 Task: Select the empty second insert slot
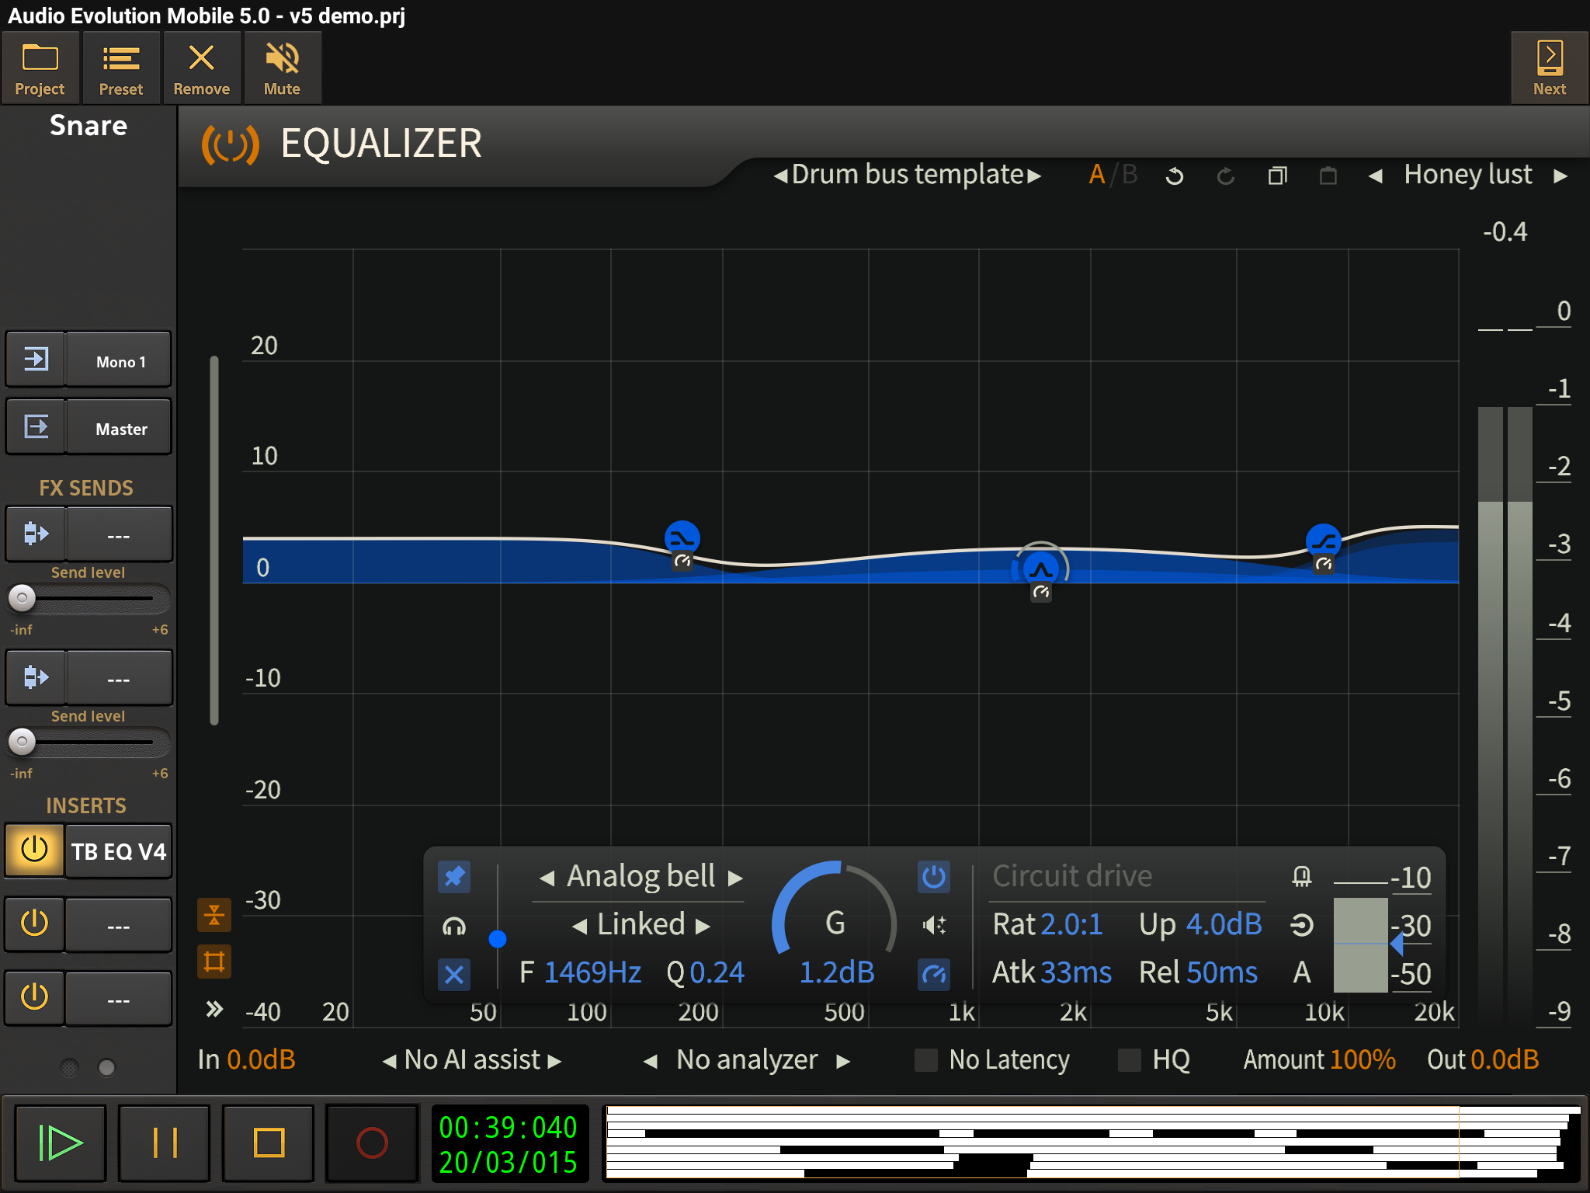119,924
